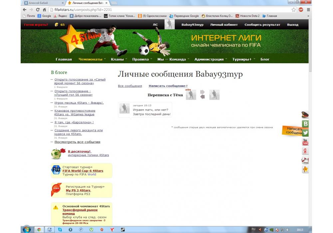Viewport: 333px width, 233px height.
Task: Open the Twitter bird icon link
Action: [x=305, y=133]
